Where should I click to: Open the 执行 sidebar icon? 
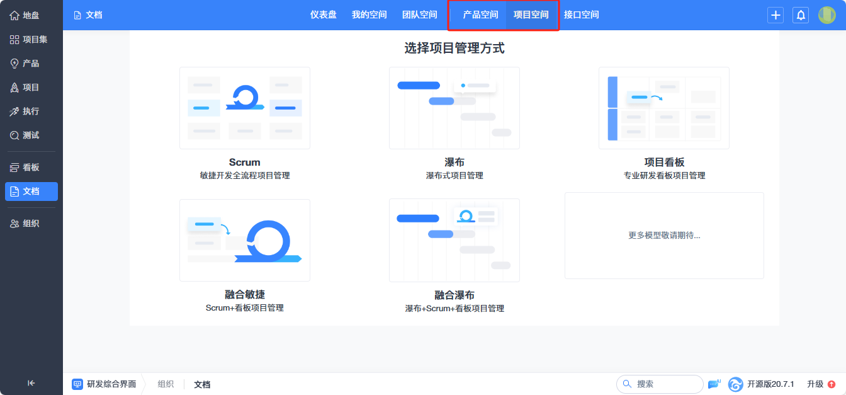point(14,112)
